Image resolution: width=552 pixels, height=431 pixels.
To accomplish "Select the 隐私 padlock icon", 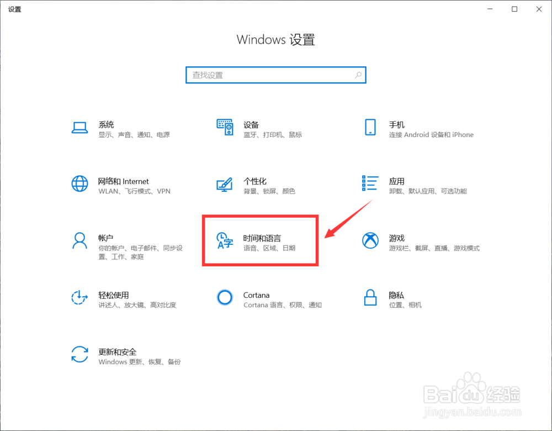I will tap(370, 297).
